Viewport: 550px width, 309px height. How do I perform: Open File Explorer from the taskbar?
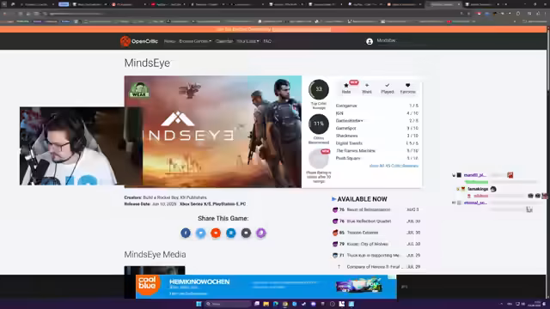pyautogui.click(x=266, y=304)
